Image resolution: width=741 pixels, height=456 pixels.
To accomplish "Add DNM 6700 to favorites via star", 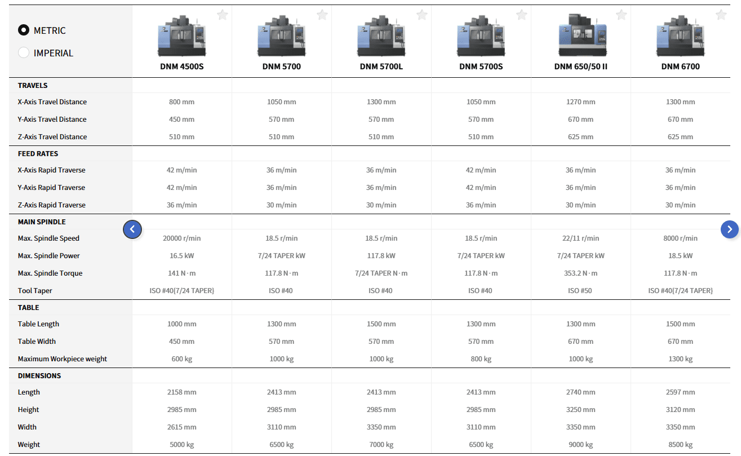I will coord(721,15).
